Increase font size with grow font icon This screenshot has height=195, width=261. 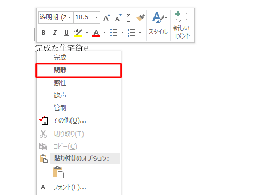(x=106, y=18)
